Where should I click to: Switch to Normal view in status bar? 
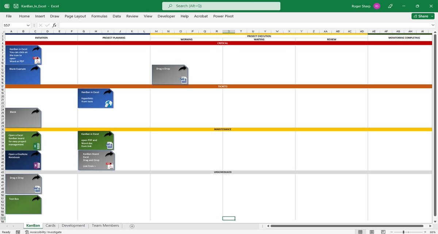coord(360,232)
